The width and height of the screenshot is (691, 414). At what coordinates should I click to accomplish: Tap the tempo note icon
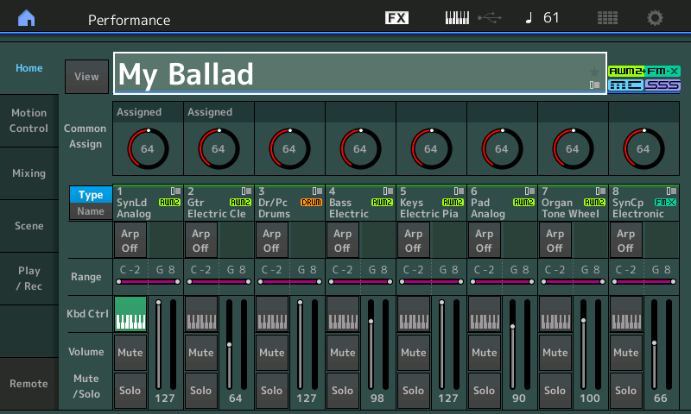[529, 18]
